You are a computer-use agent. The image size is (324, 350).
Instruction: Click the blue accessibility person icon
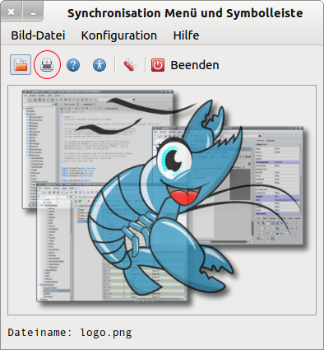100,65
